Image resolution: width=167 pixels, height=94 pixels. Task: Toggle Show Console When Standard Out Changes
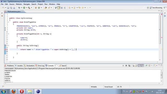139,66
